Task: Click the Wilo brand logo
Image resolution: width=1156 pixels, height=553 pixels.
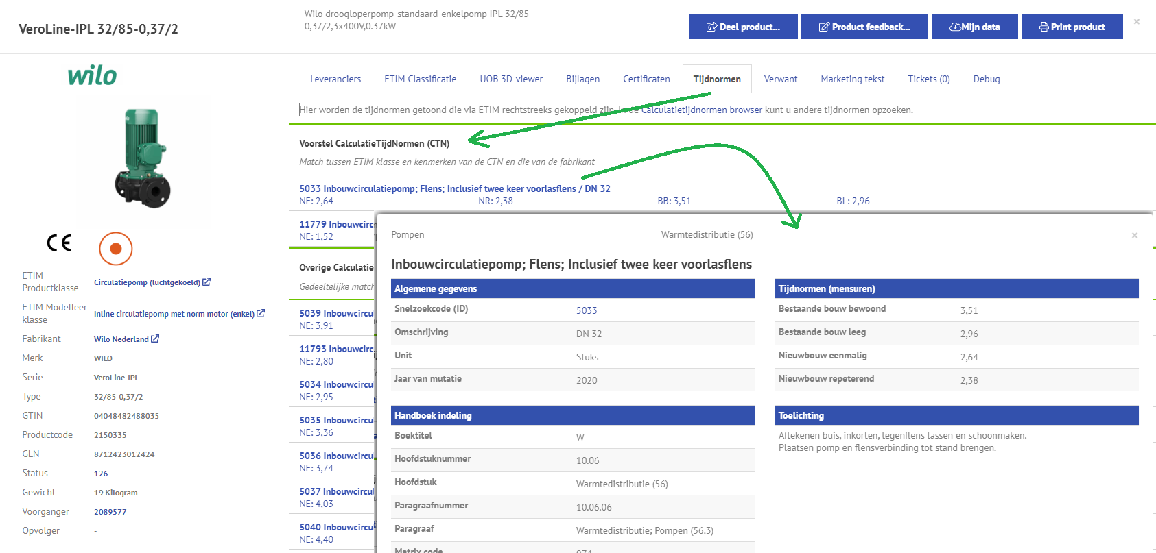Action: pyautogui.click(x=92, y=75)
